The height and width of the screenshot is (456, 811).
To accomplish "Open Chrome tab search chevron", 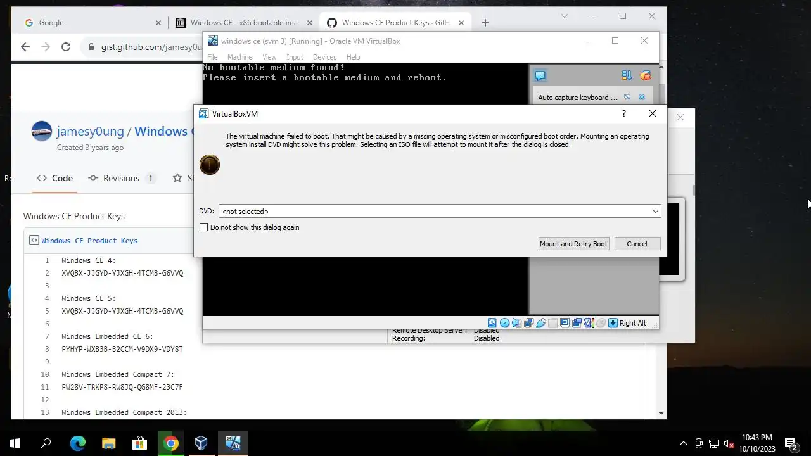I will pyautogui.click(x=565, y=16).
